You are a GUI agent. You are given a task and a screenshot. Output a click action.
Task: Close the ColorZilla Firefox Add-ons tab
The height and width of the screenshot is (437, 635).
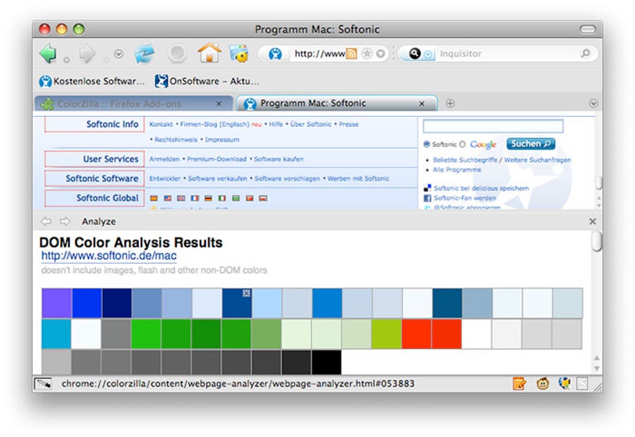pyautogui.click(x=219, y=104)
